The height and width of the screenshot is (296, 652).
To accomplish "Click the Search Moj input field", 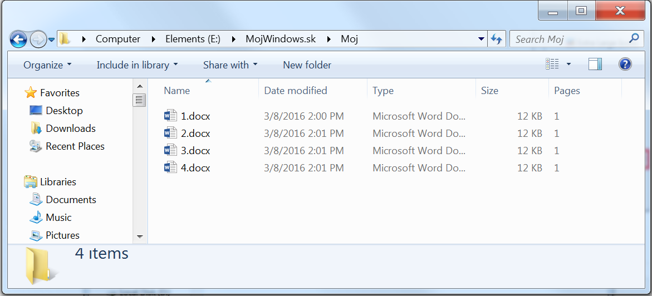I will pos(570,40).
